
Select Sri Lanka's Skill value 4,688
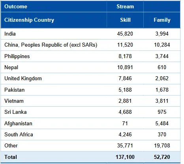[x=125, y=112]
